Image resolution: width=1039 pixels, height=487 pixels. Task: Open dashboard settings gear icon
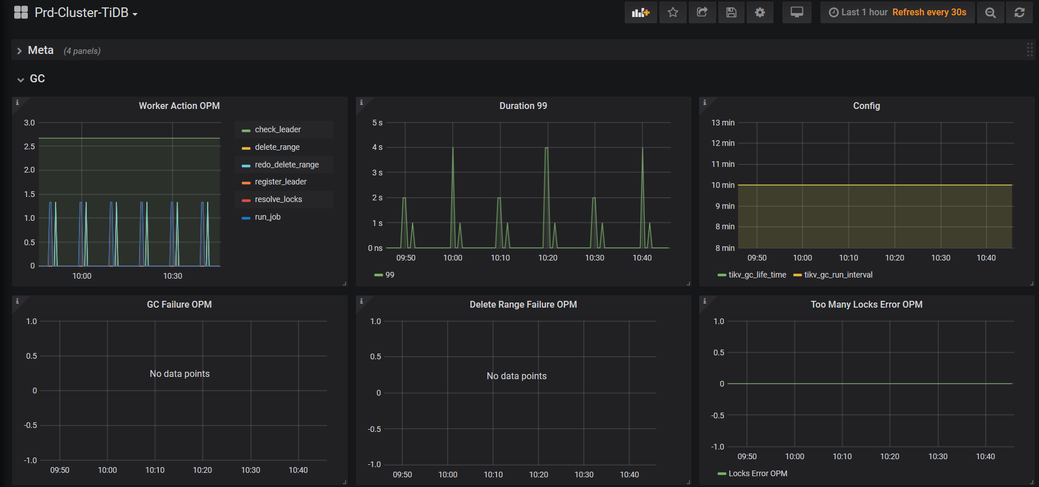click(760, 12)
